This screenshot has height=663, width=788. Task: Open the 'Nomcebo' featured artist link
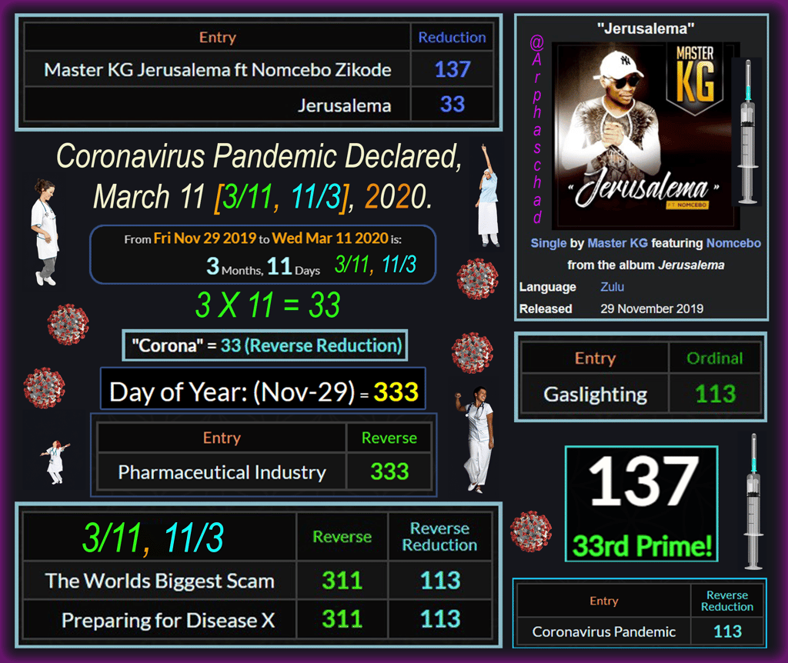[733, 243]
